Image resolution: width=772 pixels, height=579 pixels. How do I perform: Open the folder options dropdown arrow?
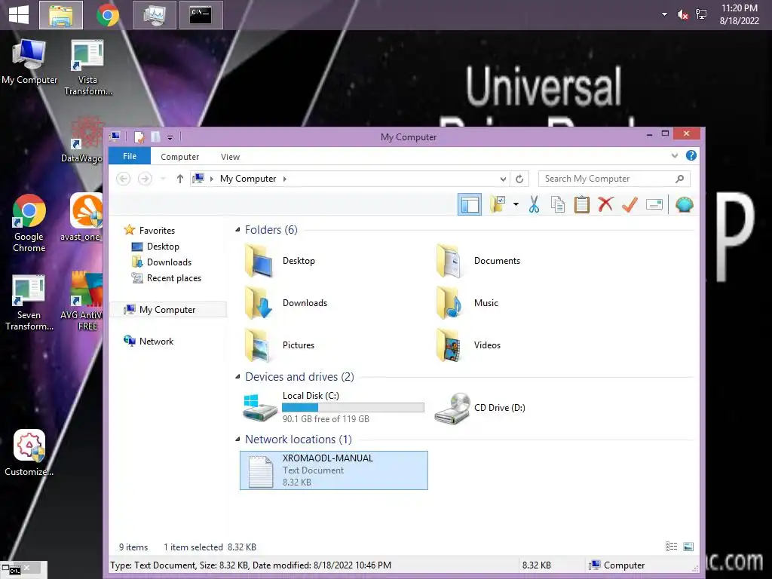516,204
